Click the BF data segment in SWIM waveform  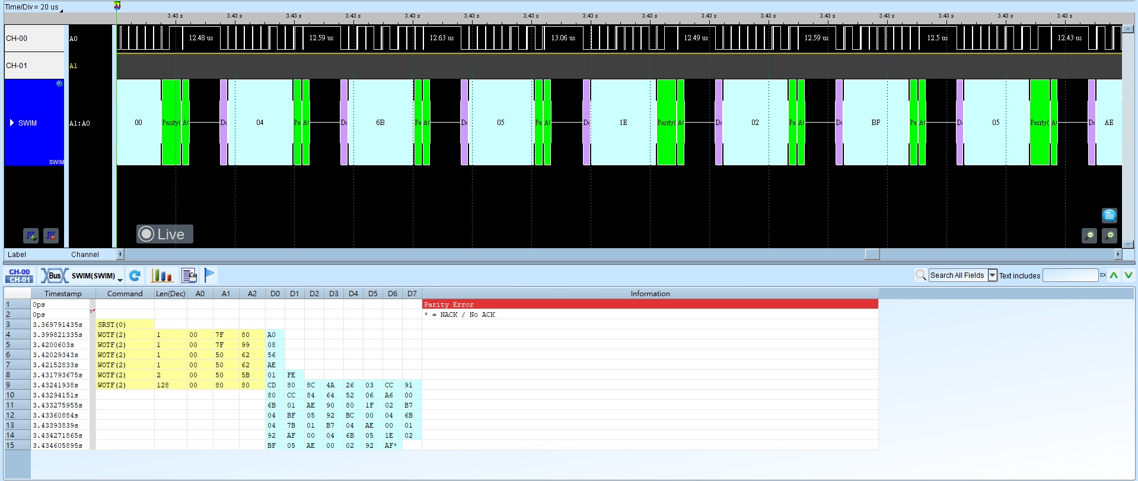876,123
